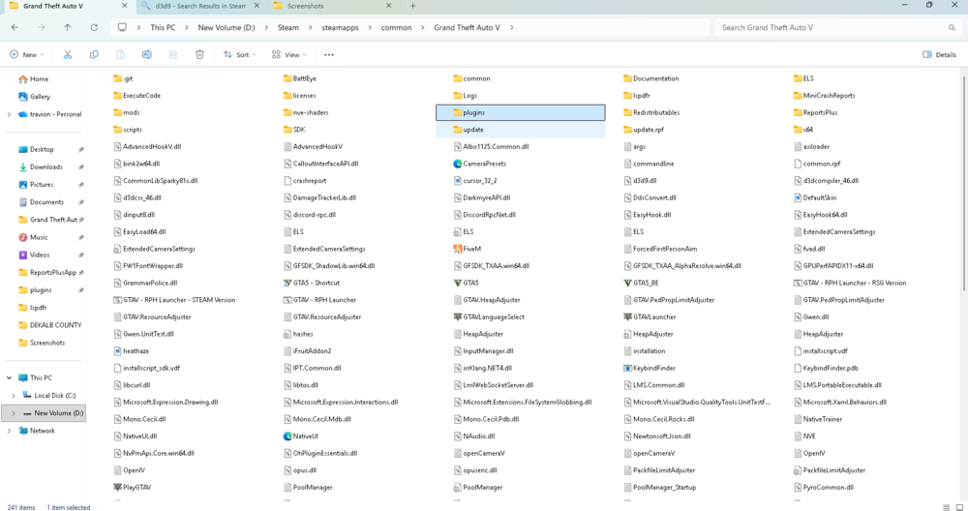Expand Local Disk (C:) in sidebar

(x=14, y=396)
